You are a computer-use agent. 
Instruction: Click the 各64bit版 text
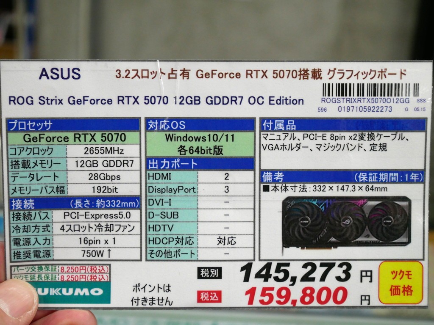[x=200, y=150]
